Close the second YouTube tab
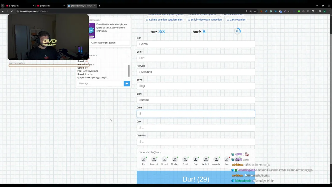The image size is (332, 187). click(64, 6)
